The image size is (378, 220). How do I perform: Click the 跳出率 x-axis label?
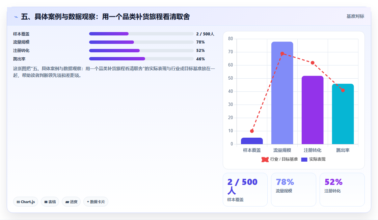point(343,150)
